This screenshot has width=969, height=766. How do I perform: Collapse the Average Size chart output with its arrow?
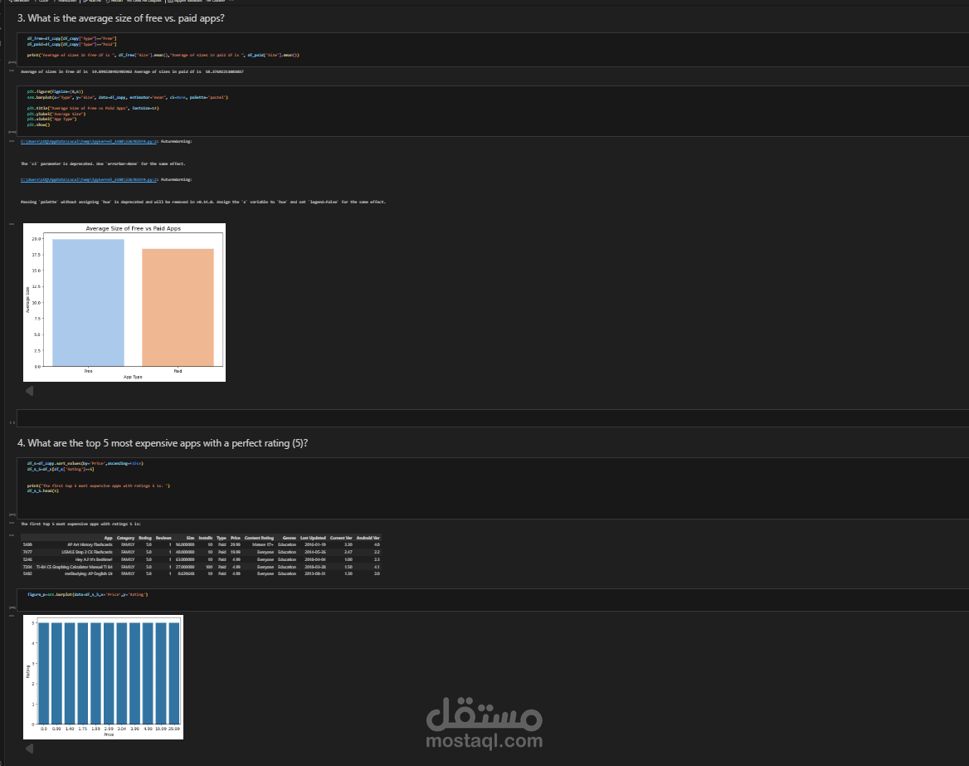30,390
